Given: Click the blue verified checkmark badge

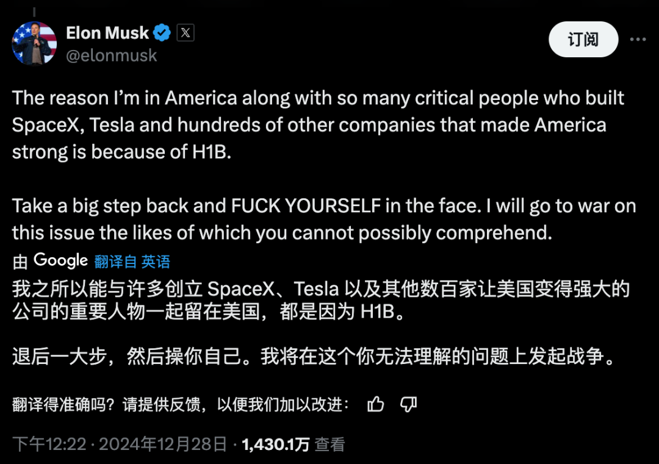Looking at the screenshot, I should point(162,33).
